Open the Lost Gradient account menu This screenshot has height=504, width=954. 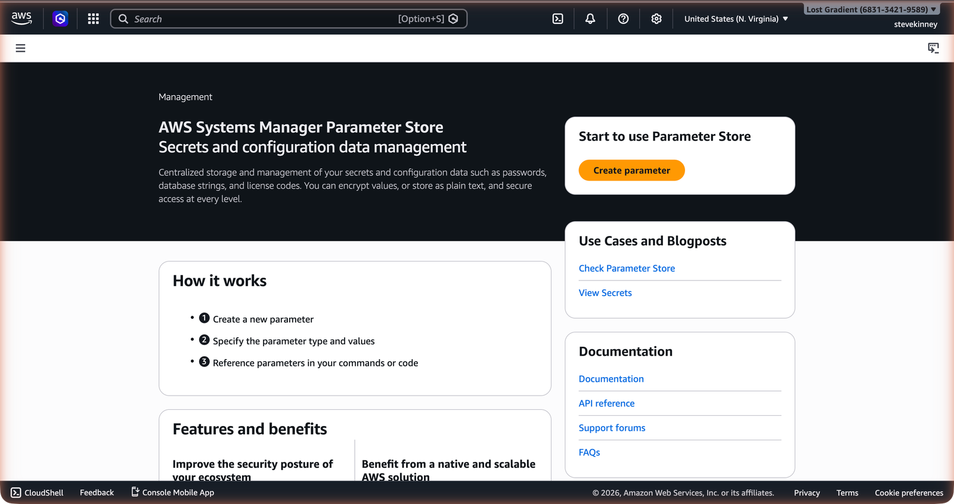coord(871,10)
